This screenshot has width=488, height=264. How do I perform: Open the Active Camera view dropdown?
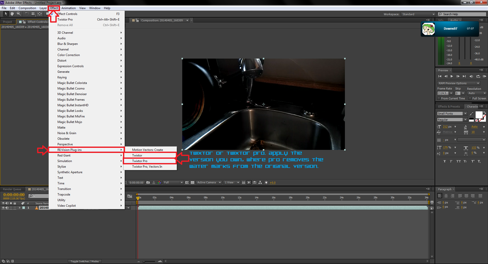(209, 182)
